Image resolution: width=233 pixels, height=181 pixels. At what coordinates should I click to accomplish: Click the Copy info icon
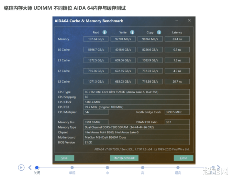tap(159, 32)
